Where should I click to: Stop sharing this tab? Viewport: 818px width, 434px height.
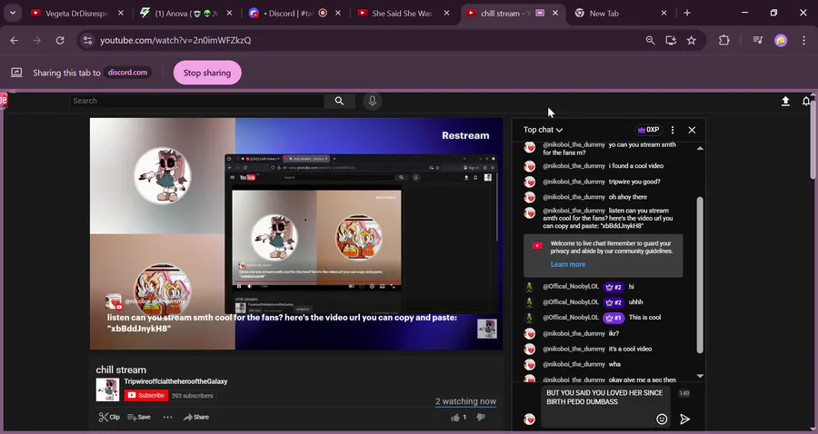pyautogui.click(x=207, y=73)
